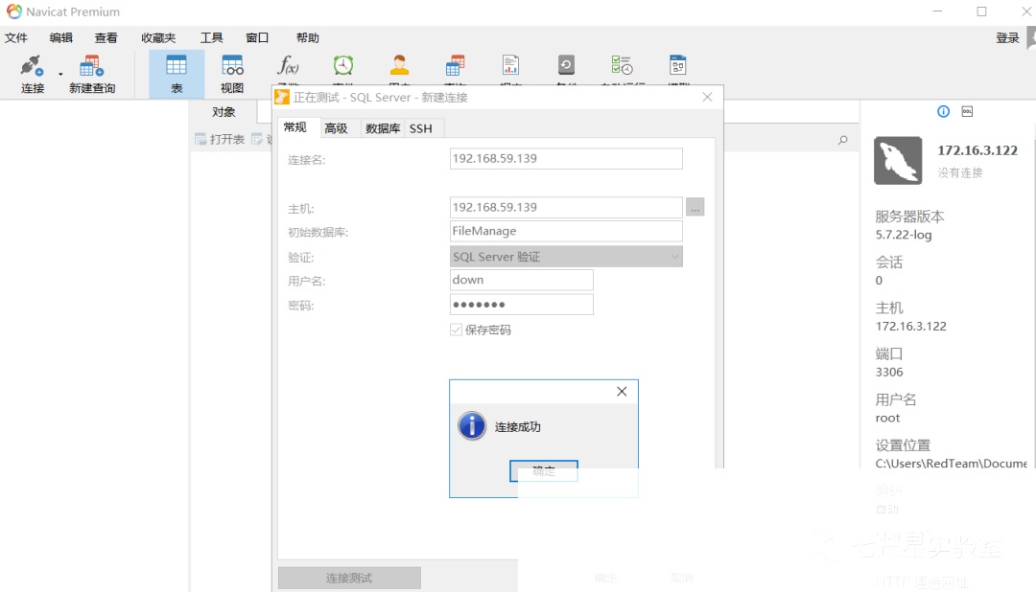Open the User toolbar icon

(x=399, y=66)
